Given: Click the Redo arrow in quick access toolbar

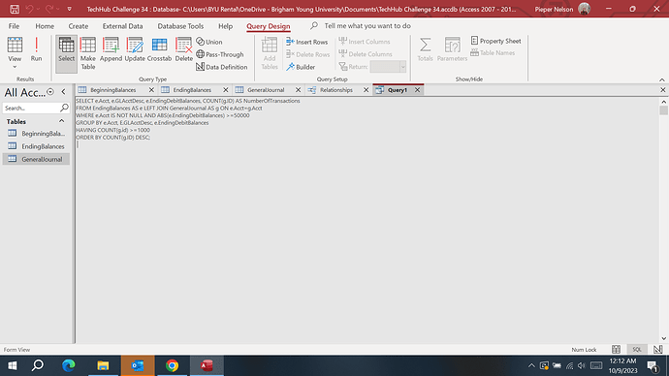Looking at the screenshot, I should coord(49,9).
